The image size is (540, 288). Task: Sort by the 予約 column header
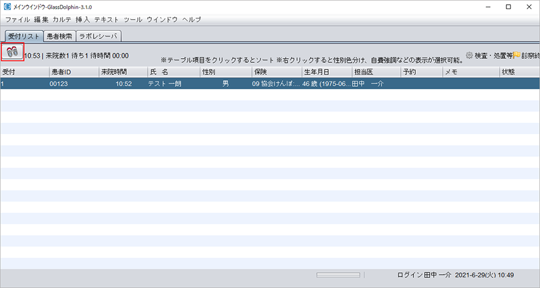click(x=422, y=72)
